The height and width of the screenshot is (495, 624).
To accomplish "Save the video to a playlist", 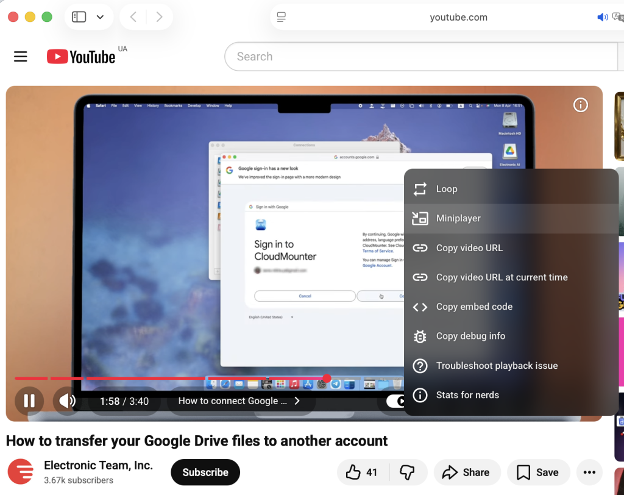I will click(x=538, y=472).
